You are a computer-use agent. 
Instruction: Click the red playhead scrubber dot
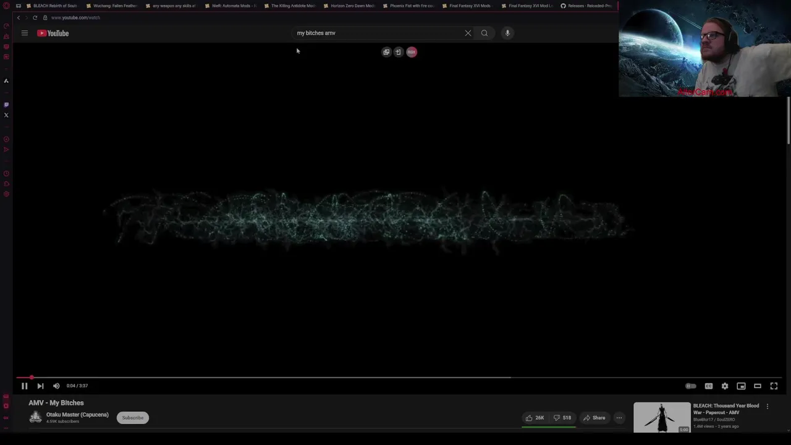[32, 377]
